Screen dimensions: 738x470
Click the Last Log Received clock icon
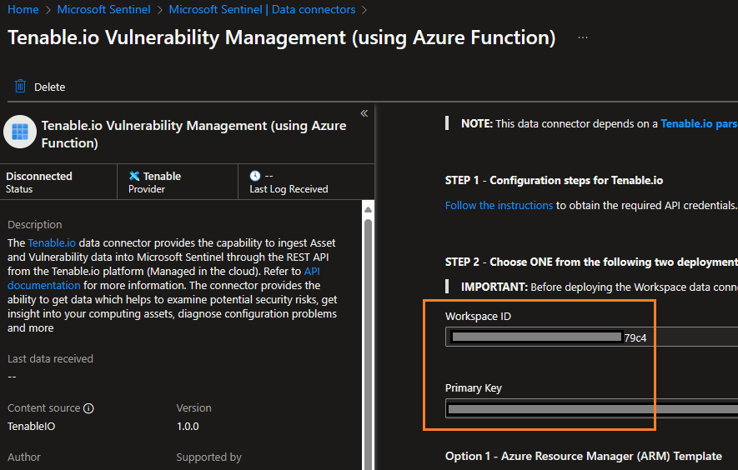(255, 176)
